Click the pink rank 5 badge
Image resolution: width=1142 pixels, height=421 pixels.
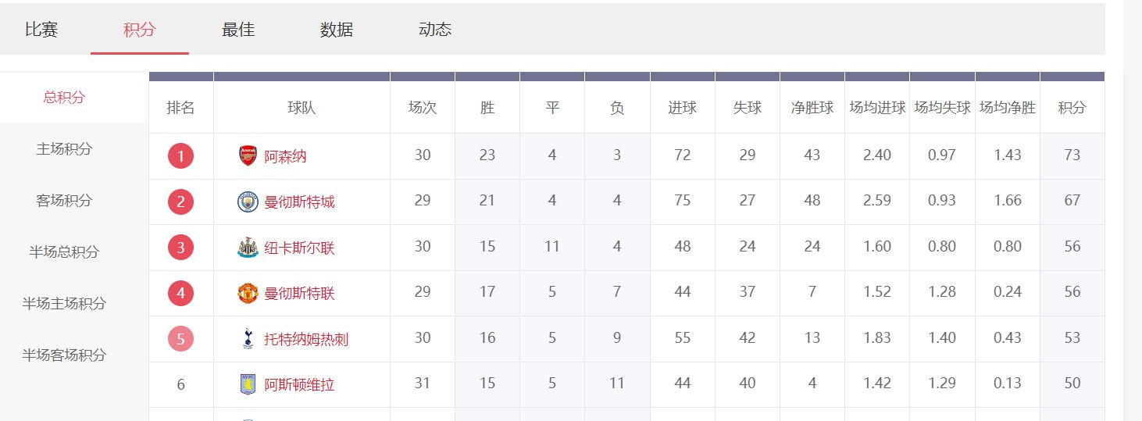coord(180,339)
